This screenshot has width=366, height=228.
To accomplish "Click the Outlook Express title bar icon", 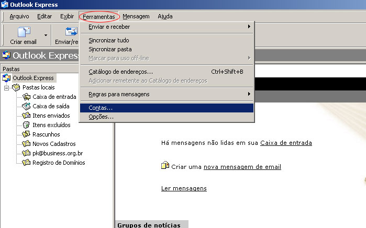I will [5, 4].
